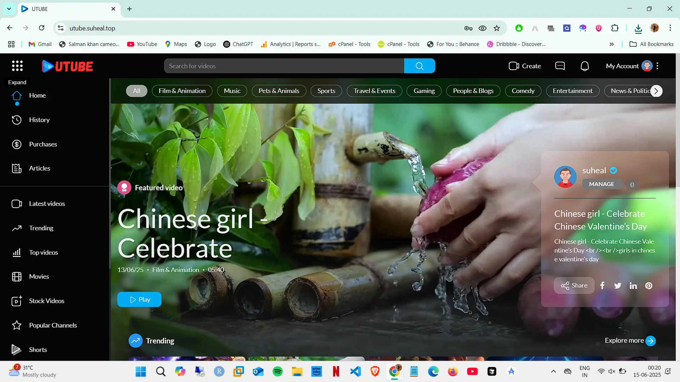Click the browser address bar
Image resolution: width=680 pixels, height=382 pixels.
(x=262, y=28)
